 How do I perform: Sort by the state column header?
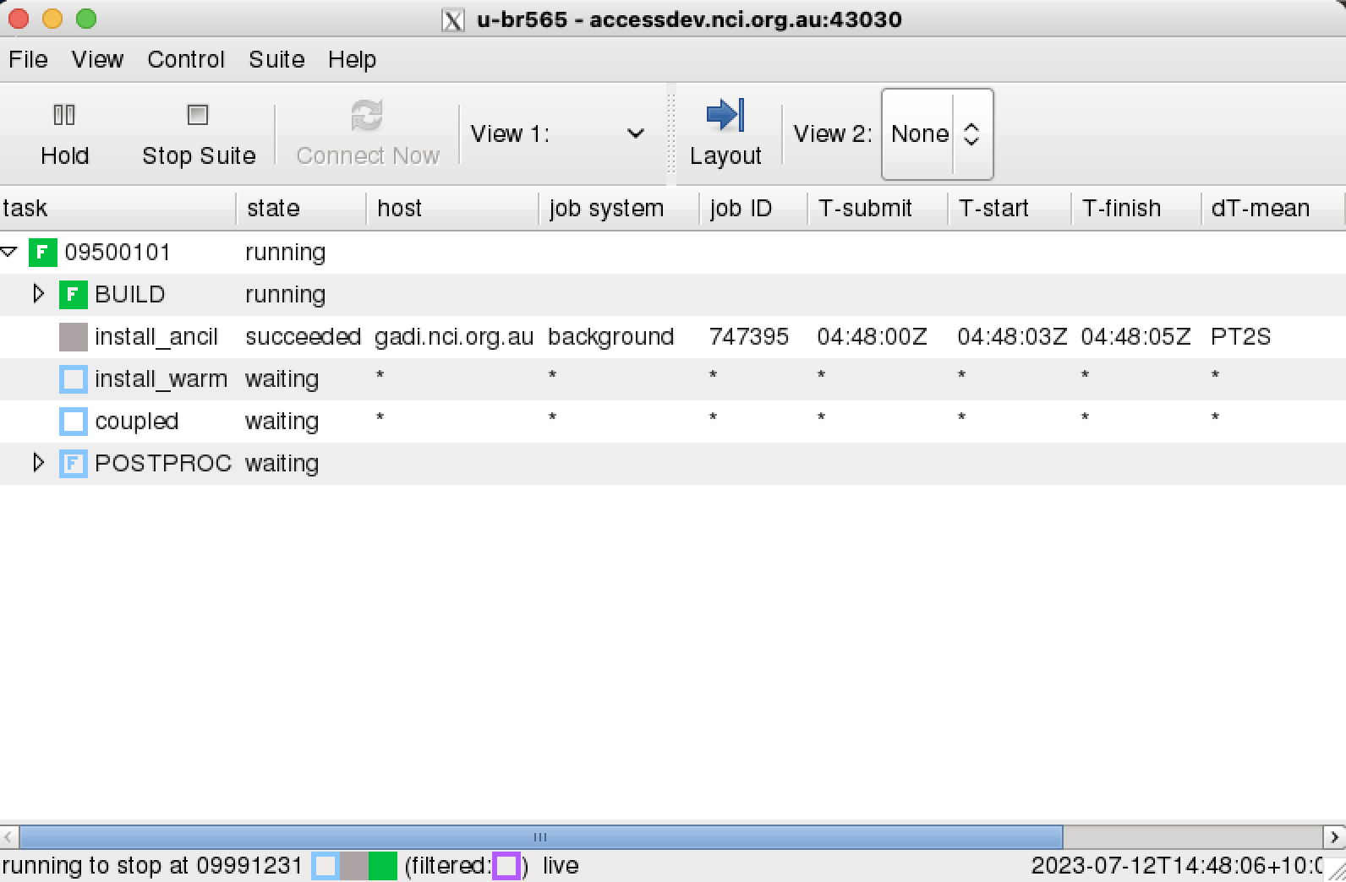click(301, 208)
